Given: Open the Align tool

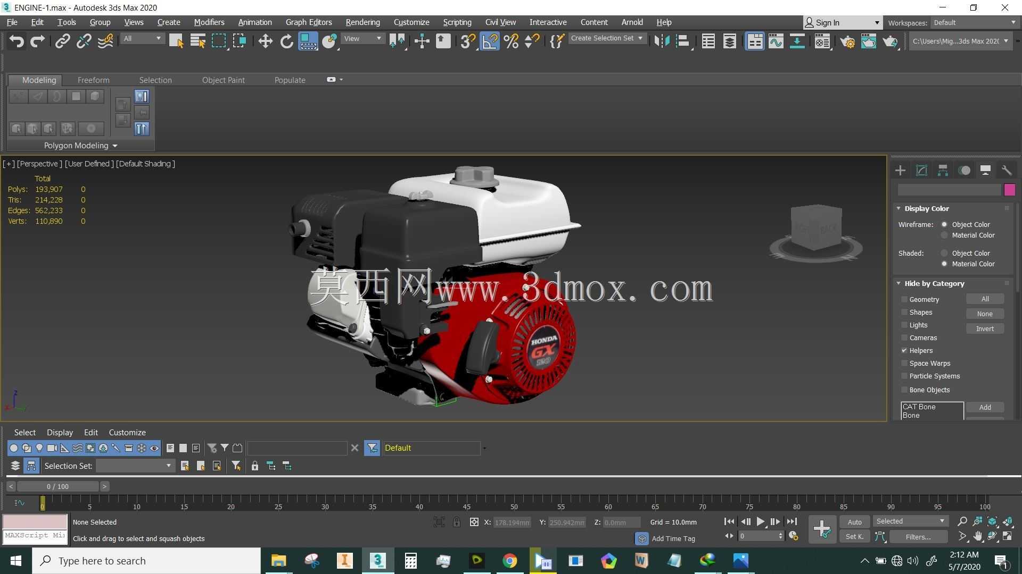Looking at the screenshot, I should (683, 41).
